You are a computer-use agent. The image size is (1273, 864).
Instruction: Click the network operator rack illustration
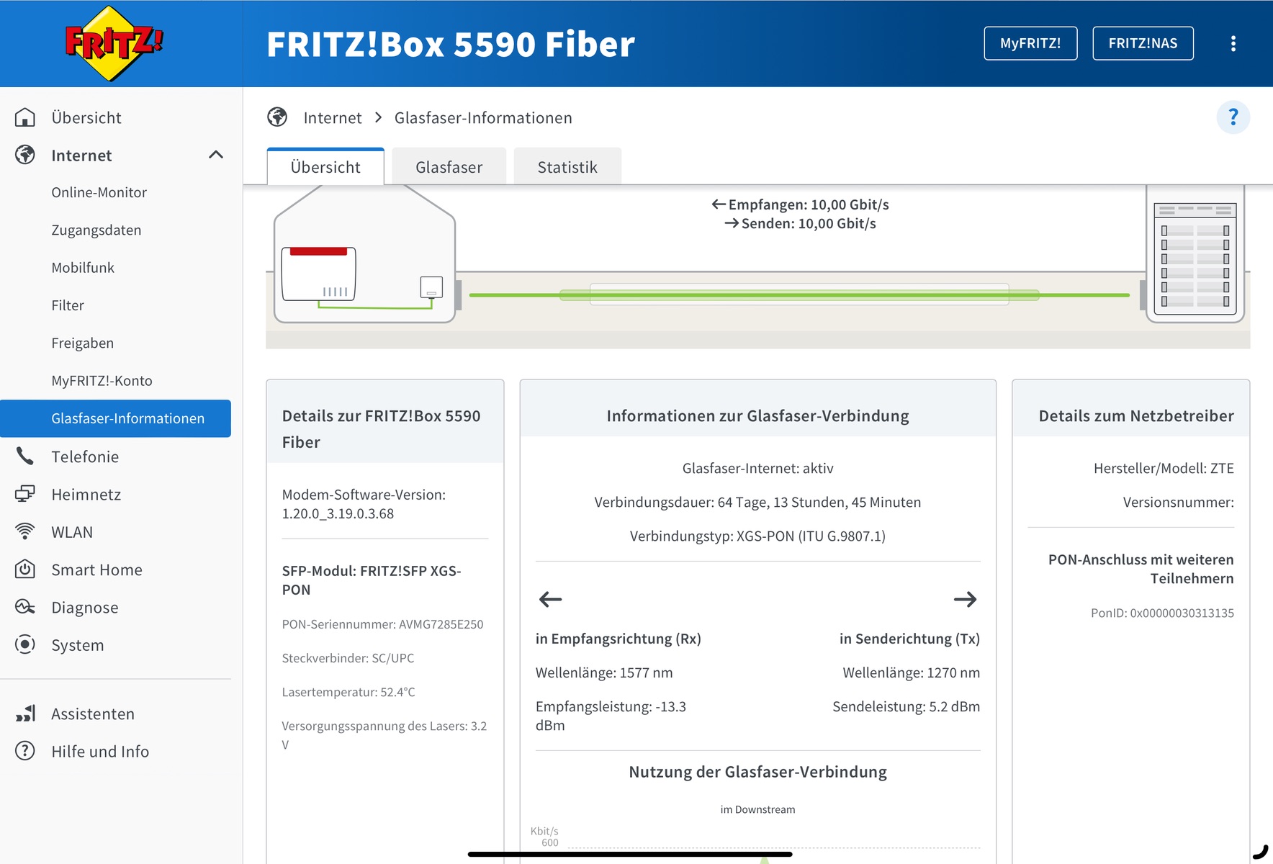coord(1195,254)
